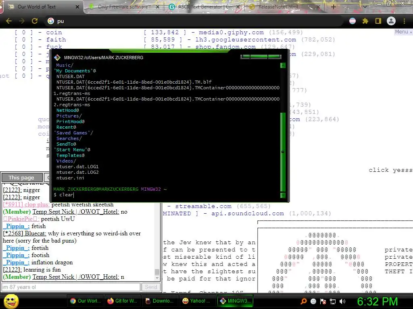Click the green terminal scrollbar thumb
The width and height of the screenshot is (413, 309).
coord(283,152)
